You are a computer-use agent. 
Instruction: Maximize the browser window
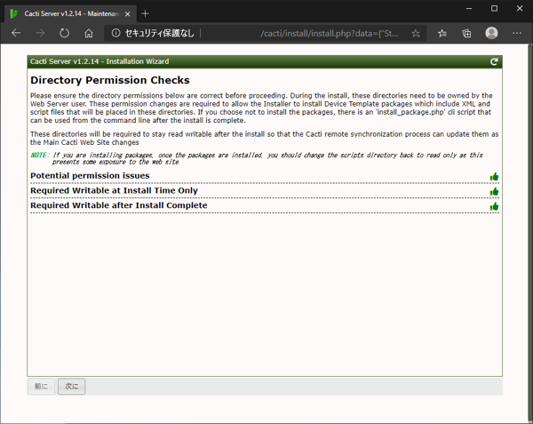494,9
